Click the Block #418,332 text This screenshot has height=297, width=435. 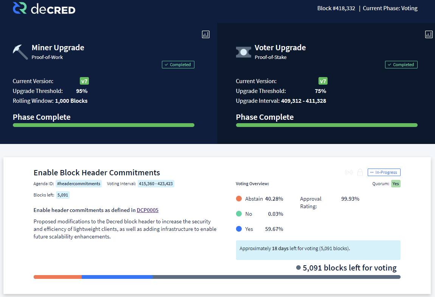336,8
